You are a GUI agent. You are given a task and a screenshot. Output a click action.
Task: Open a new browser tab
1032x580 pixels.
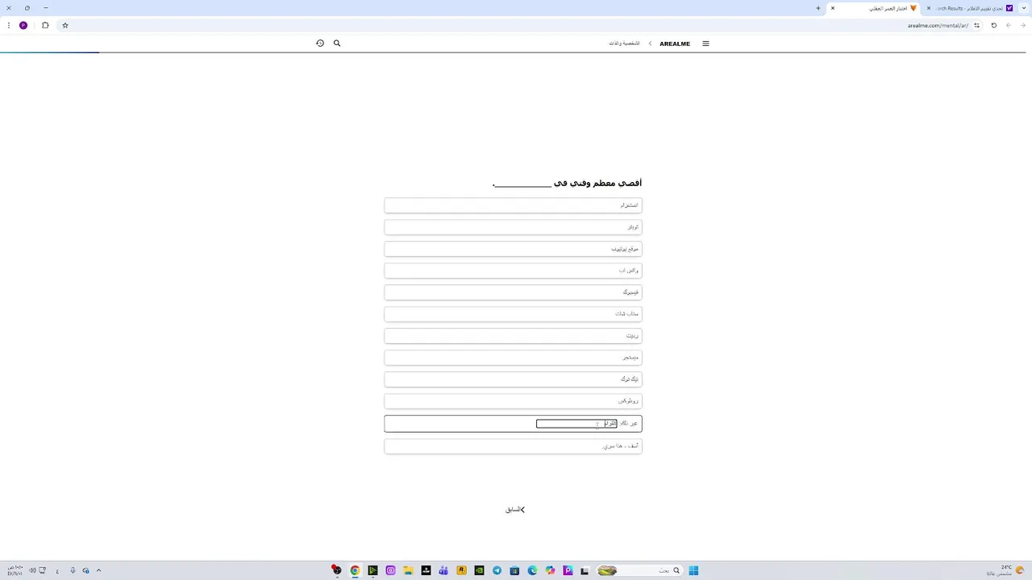(x=818, y=8)
